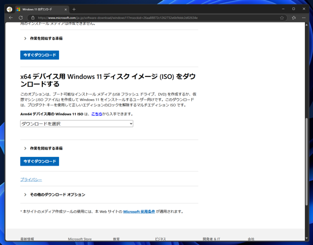The image size is (313, 245).
Task: Reload the page with refresh icon
Action: tap(20, 18)
